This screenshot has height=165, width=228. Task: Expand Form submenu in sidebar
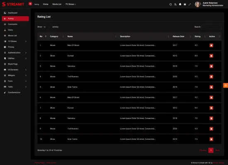tap(15, 81)
